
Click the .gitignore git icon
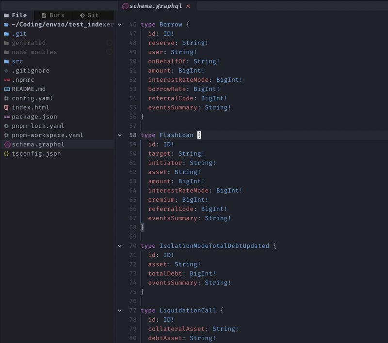[x=6, y=71]
